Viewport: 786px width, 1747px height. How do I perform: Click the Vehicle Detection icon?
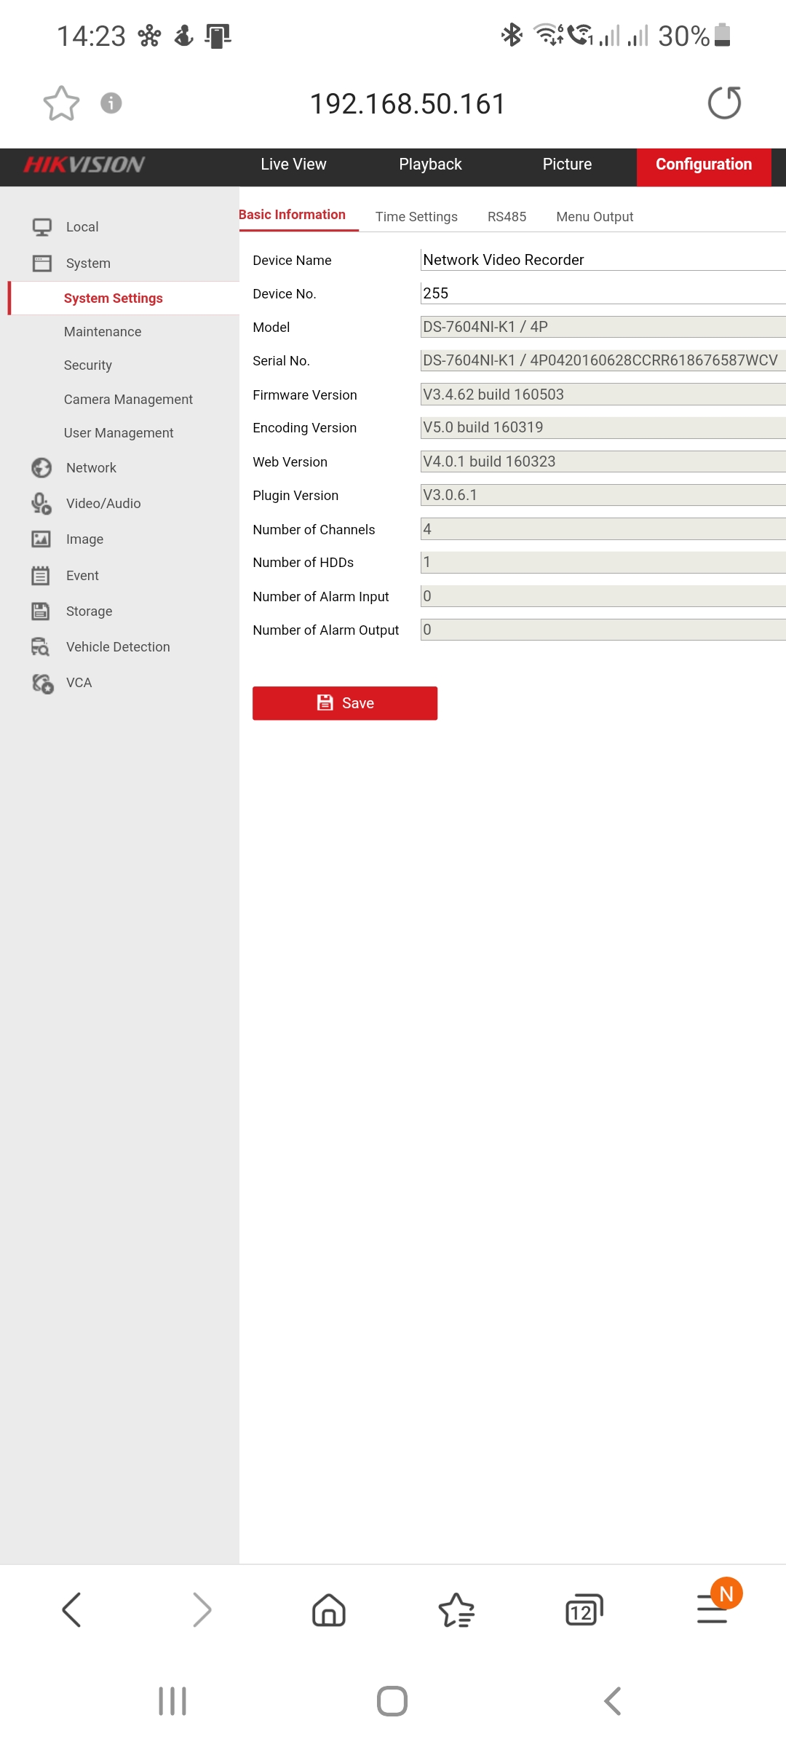[x=41, y=646]
